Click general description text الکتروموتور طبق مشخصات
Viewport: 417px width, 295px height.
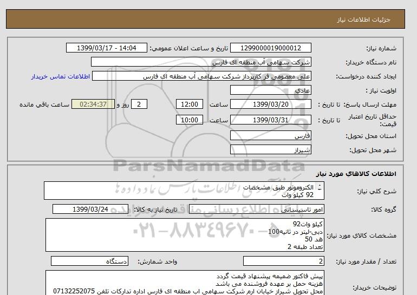278,187
